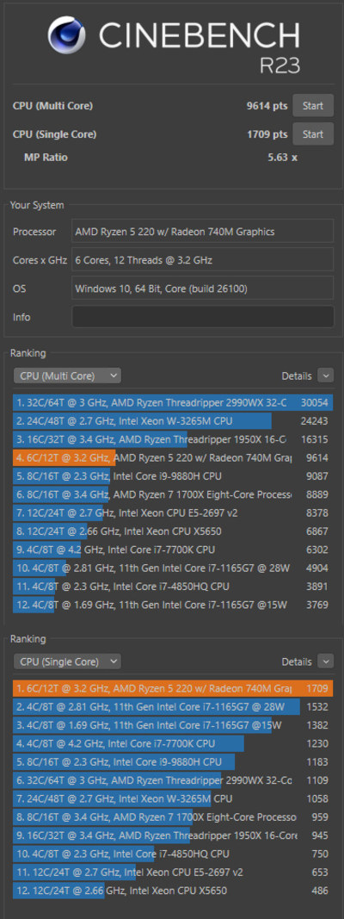Click the MP Ratio value 5.63 x

click(283, 157)
